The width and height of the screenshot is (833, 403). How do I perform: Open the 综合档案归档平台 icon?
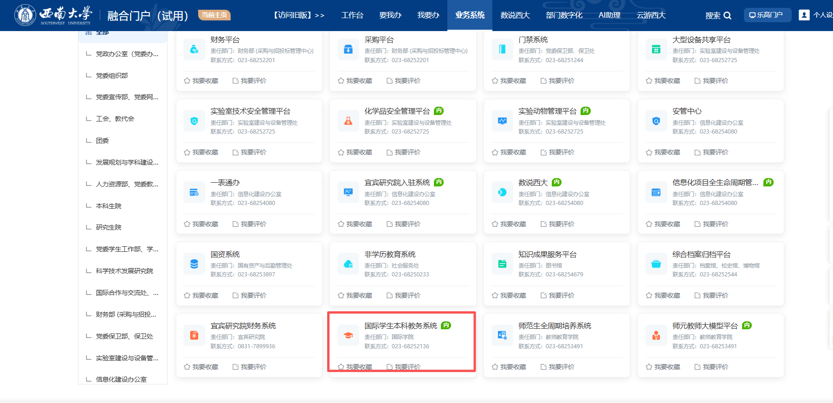coord(656,264)
